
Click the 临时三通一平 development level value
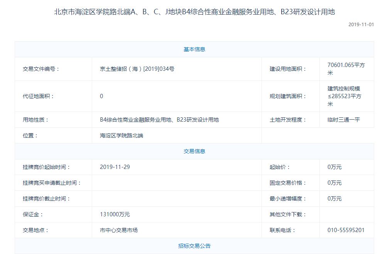(343, 120)
